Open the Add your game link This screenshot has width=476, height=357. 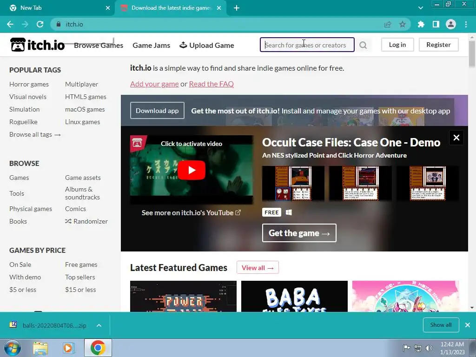(x=154, y=84)
